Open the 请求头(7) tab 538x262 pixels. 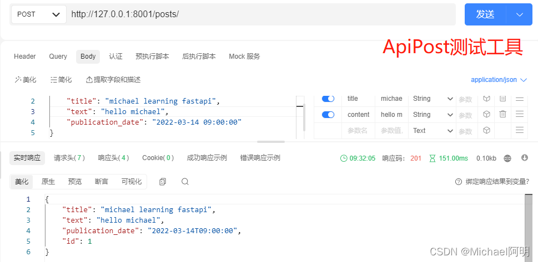point(69,158)
